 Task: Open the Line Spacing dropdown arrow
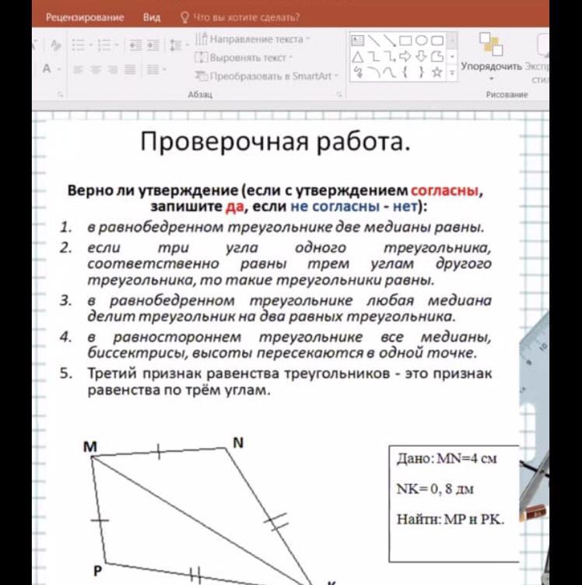(x=186, y=45)
